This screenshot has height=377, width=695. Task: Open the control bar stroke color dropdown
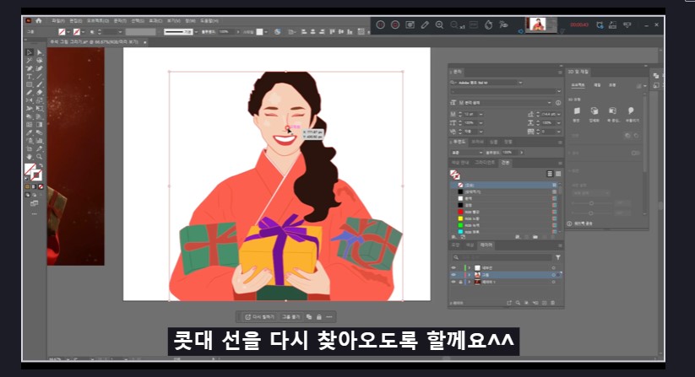pyautogui.click(x=84, y=32)
